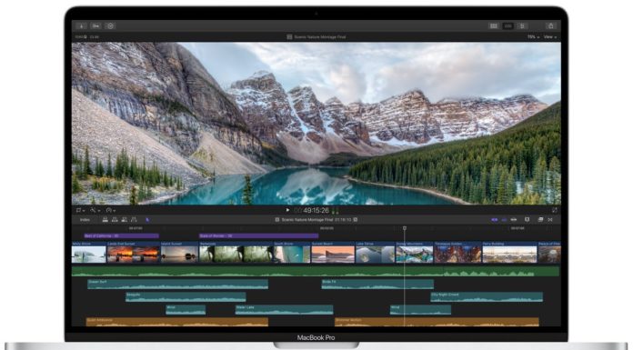This screenshot has width=633, height=350.
Task: Expand the Select tool arrow dropdown
Action: (147, 220)
